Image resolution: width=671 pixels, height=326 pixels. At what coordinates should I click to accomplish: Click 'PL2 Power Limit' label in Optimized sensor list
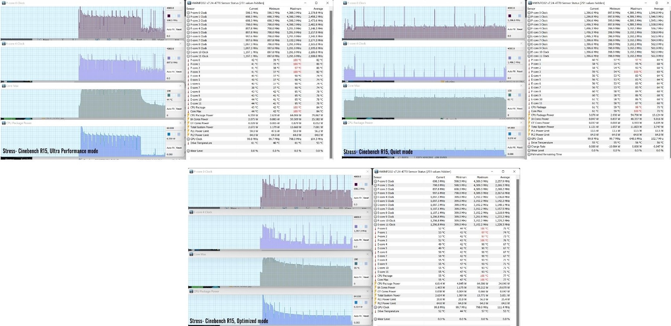click(387, 303)
